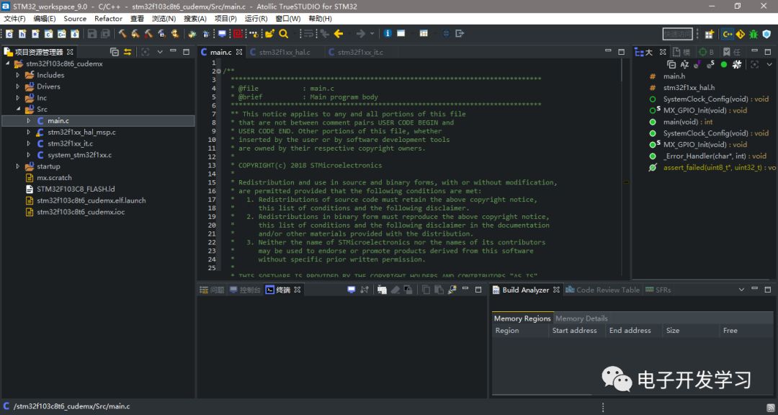Click the grey Forward navigation arrow

[x=361, y=34]
